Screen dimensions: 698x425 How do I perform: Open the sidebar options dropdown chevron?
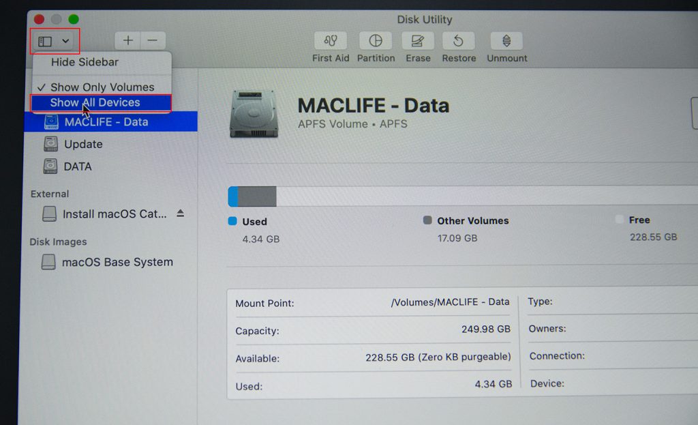tap(65, 41)
